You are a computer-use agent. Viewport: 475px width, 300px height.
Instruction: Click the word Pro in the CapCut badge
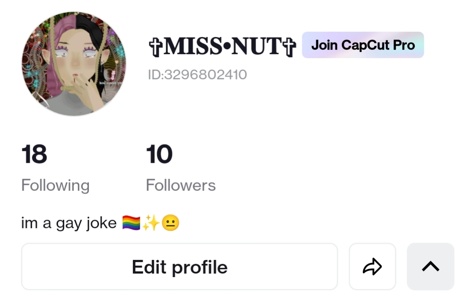[x=404, y=45]
